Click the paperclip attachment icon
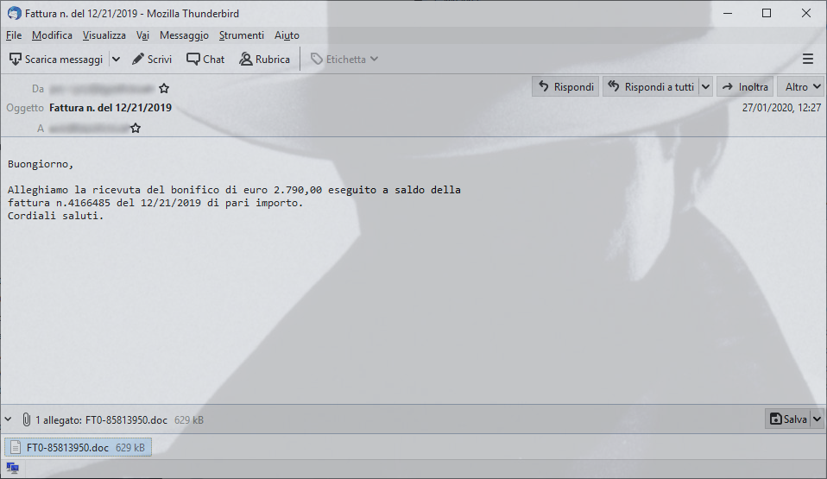The height and width of the screenshot is (479, 827). [x=26, y=420]
